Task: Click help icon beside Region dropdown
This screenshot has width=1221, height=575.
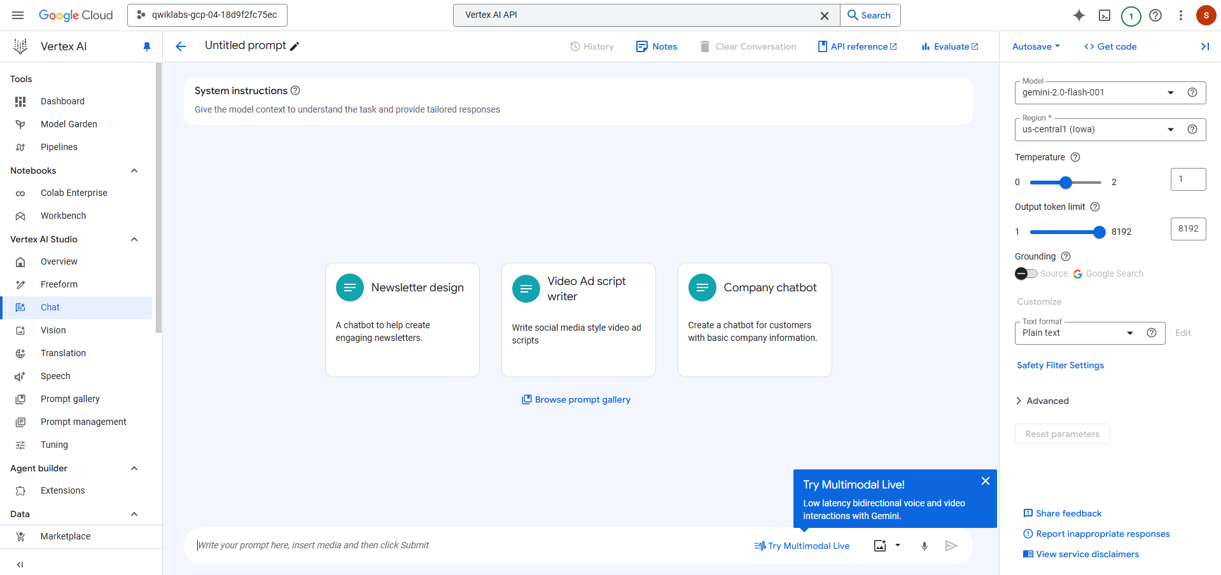Action: tap(1192, 129)
